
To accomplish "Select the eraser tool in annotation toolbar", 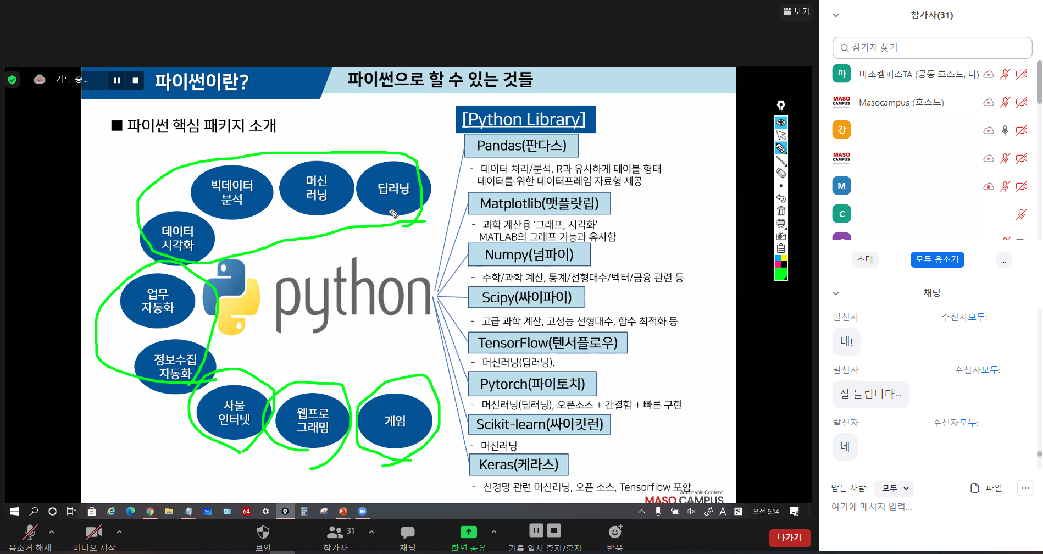I will (781, 173).
